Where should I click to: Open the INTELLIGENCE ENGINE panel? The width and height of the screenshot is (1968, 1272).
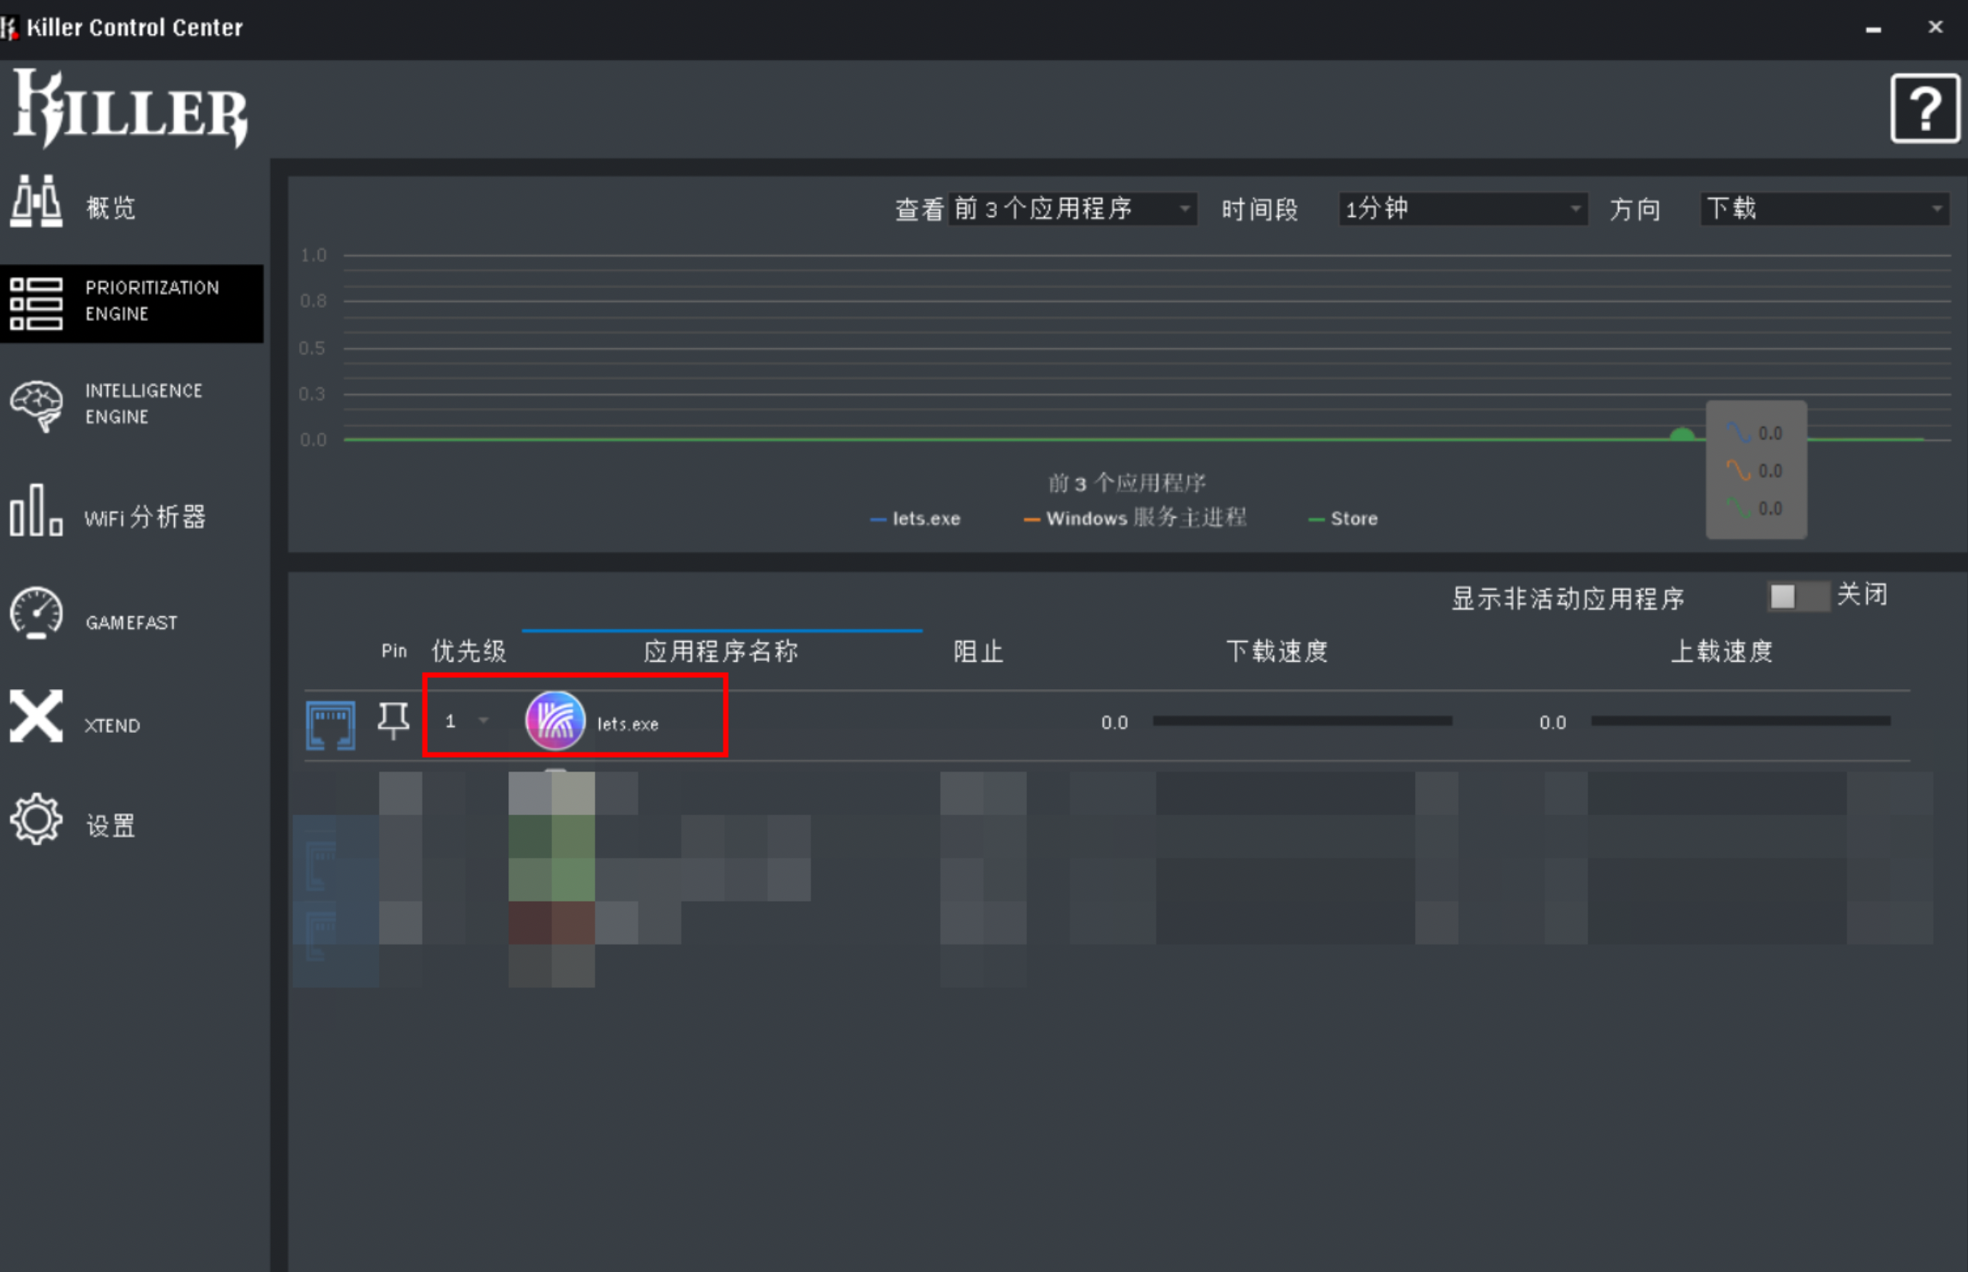click(132, 405)
